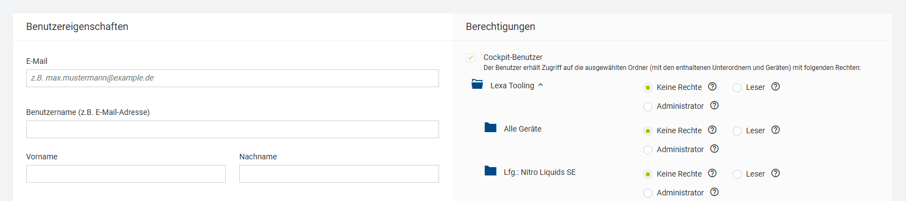
Task: Open help icon beside Lexa Tooling Keine Rechte
Action: pos(712,87)
